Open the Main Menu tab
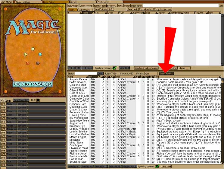This screenshot has width=224, height=169. [7, 2]
